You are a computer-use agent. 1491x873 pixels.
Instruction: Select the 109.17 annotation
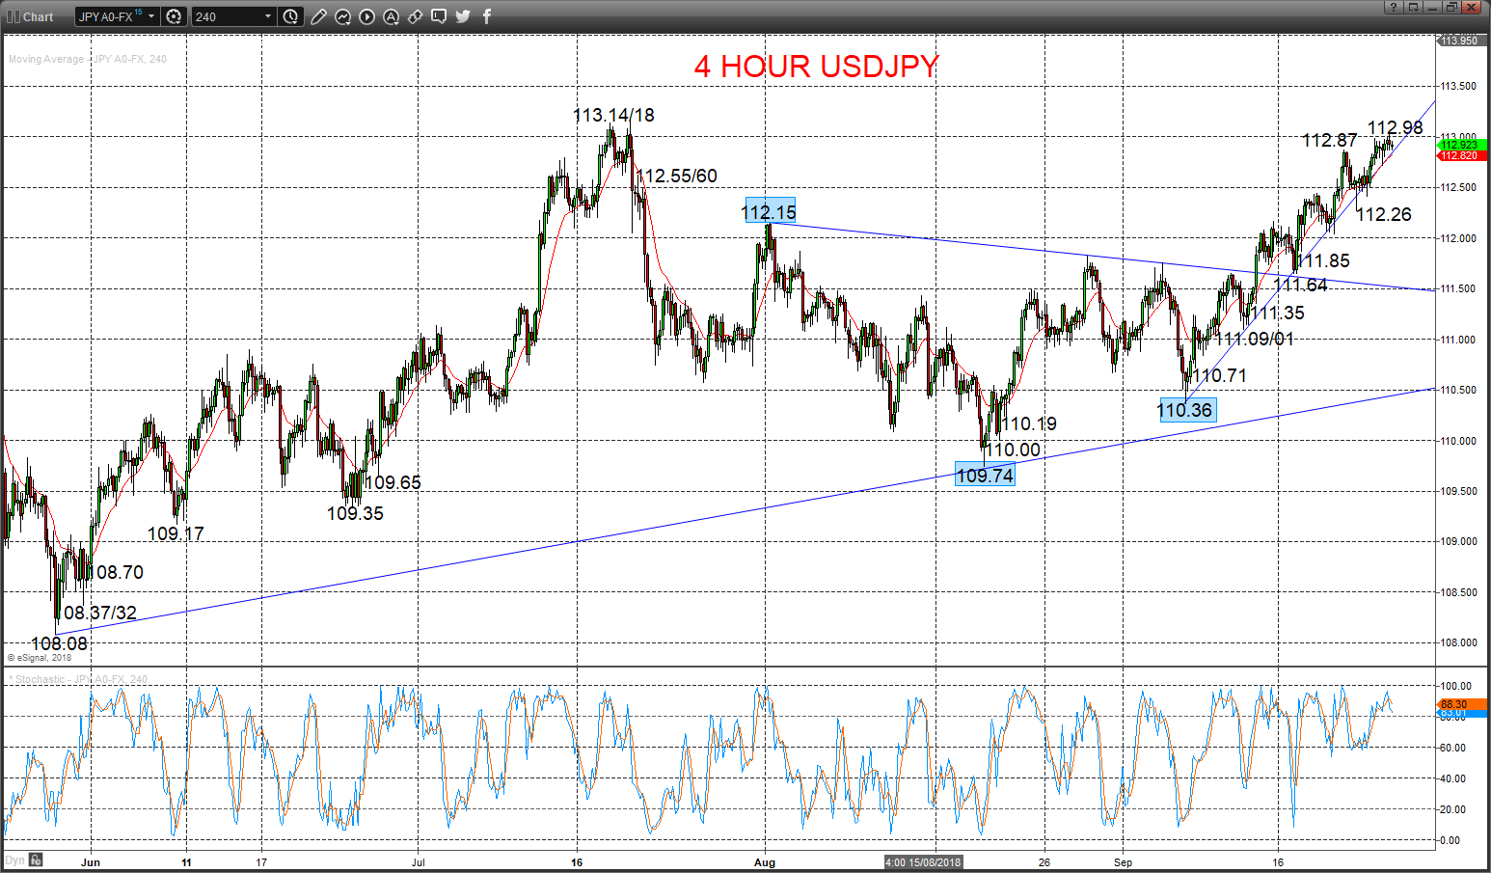click(x=176, y=533)
